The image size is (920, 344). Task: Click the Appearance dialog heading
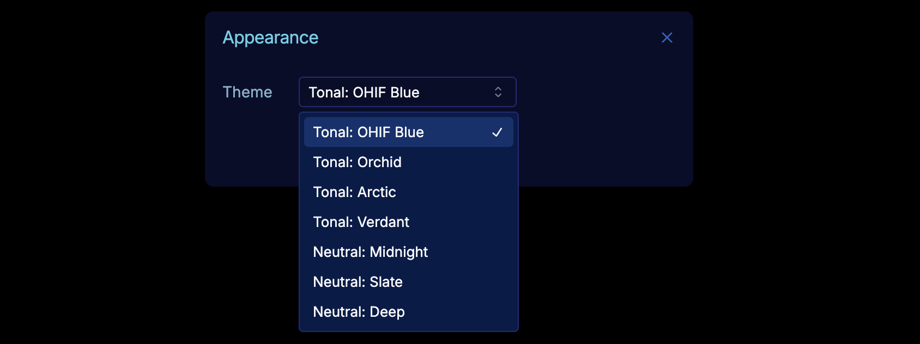point(270,38)
